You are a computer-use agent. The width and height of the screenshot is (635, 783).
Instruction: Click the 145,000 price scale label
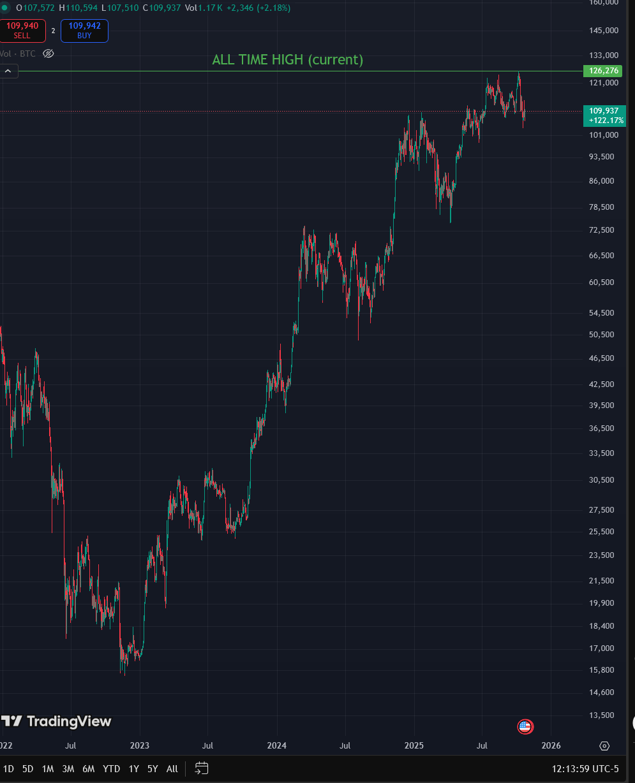(x=604, y=31)
